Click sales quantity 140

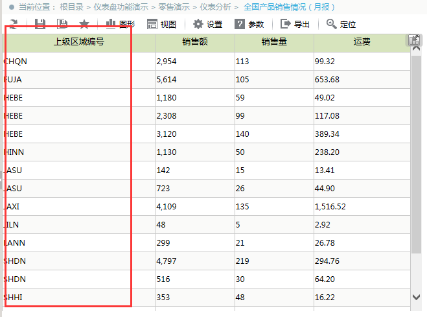tap(274, 134)
